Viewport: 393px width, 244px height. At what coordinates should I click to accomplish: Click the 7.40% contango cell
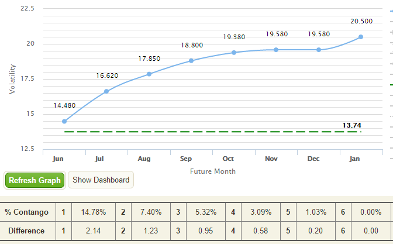coord(151,212)
